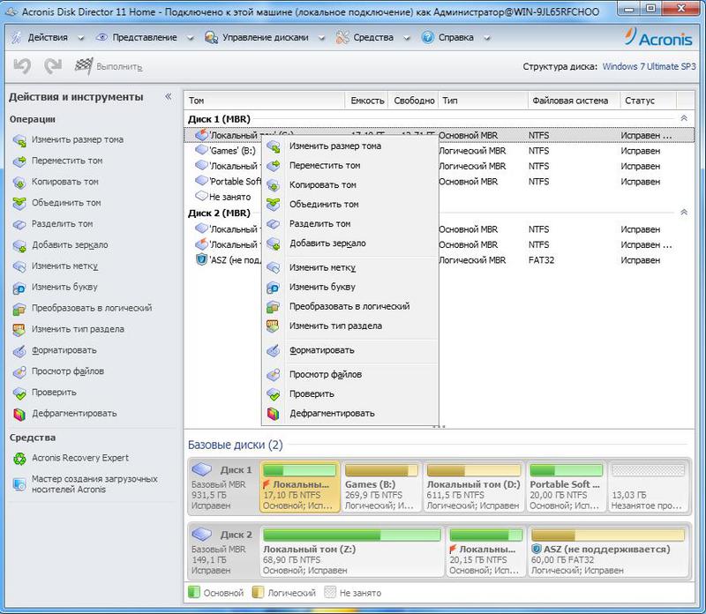Choose the convert to logical icon in the sidebar
The height and width of the screenshot is (614, 706).
(x=19, y=309)
